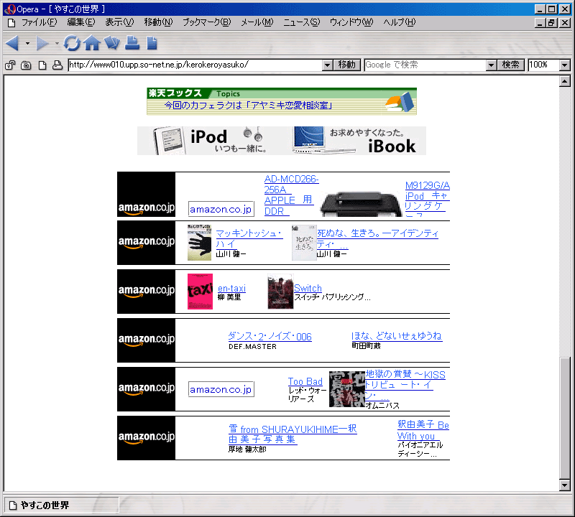Viewport: 575px width, 517px height.
Task: Open the 釈由美子 Be With you link
Action: click(x=423, y=430)
